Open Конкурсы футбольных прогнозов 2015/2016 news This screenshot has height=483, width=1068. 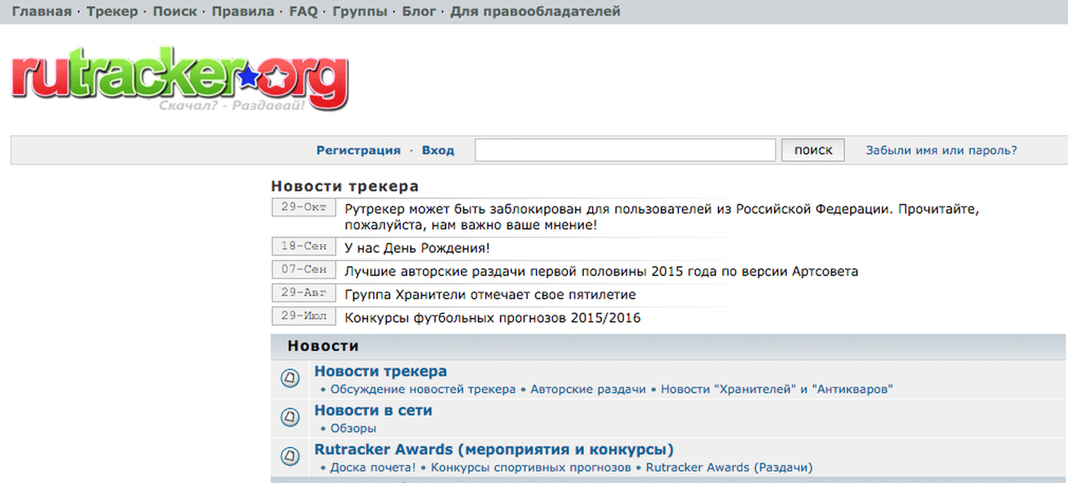(492, 318)
